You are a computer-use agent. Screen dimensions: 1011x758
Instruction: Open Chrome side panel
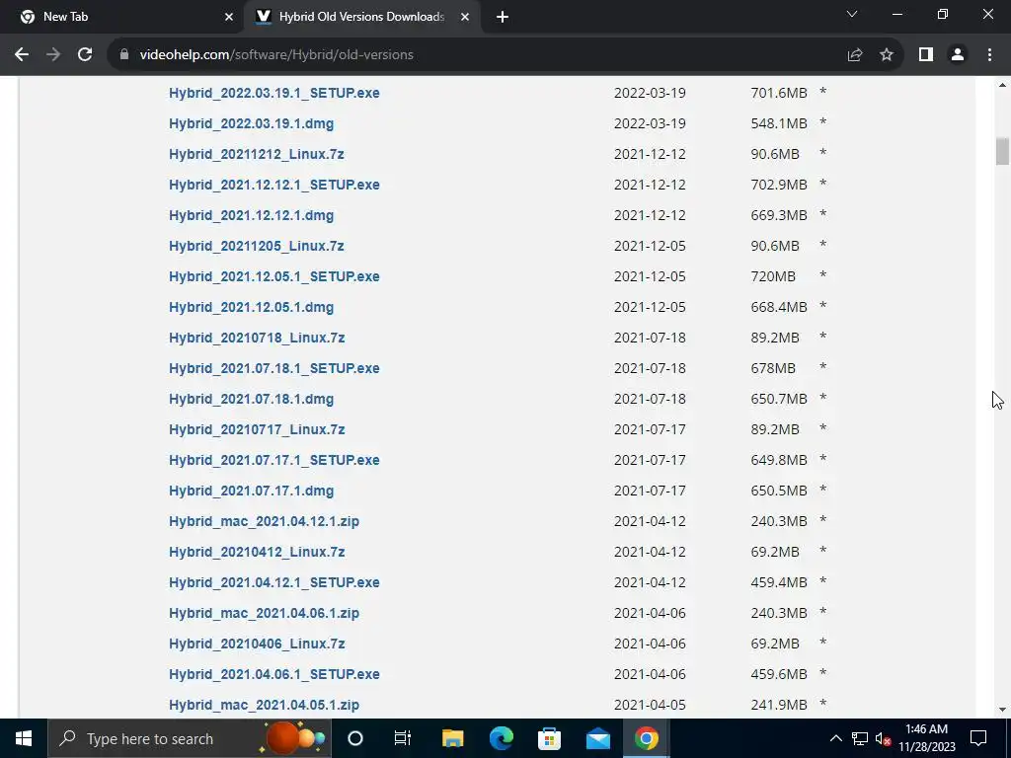pos(926,55)
